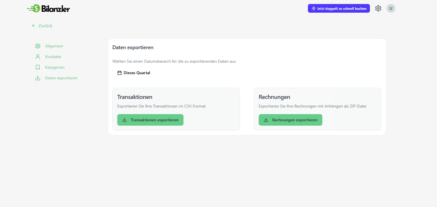Open Kategorien in the sidebar

point(55,67)
